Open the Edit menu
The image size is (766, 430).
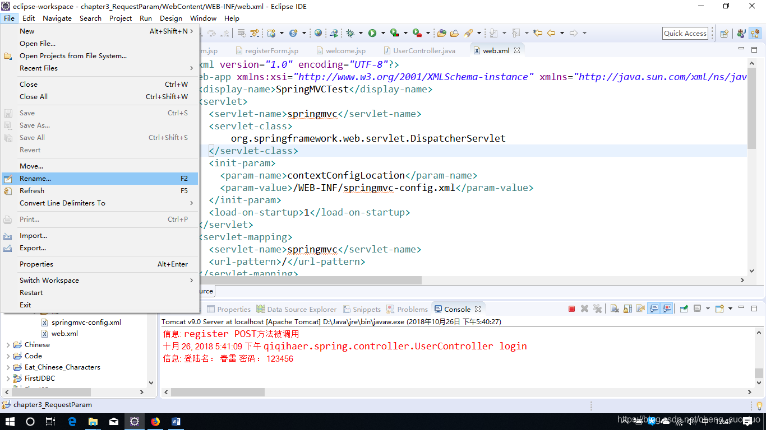(x=29, y=18)
